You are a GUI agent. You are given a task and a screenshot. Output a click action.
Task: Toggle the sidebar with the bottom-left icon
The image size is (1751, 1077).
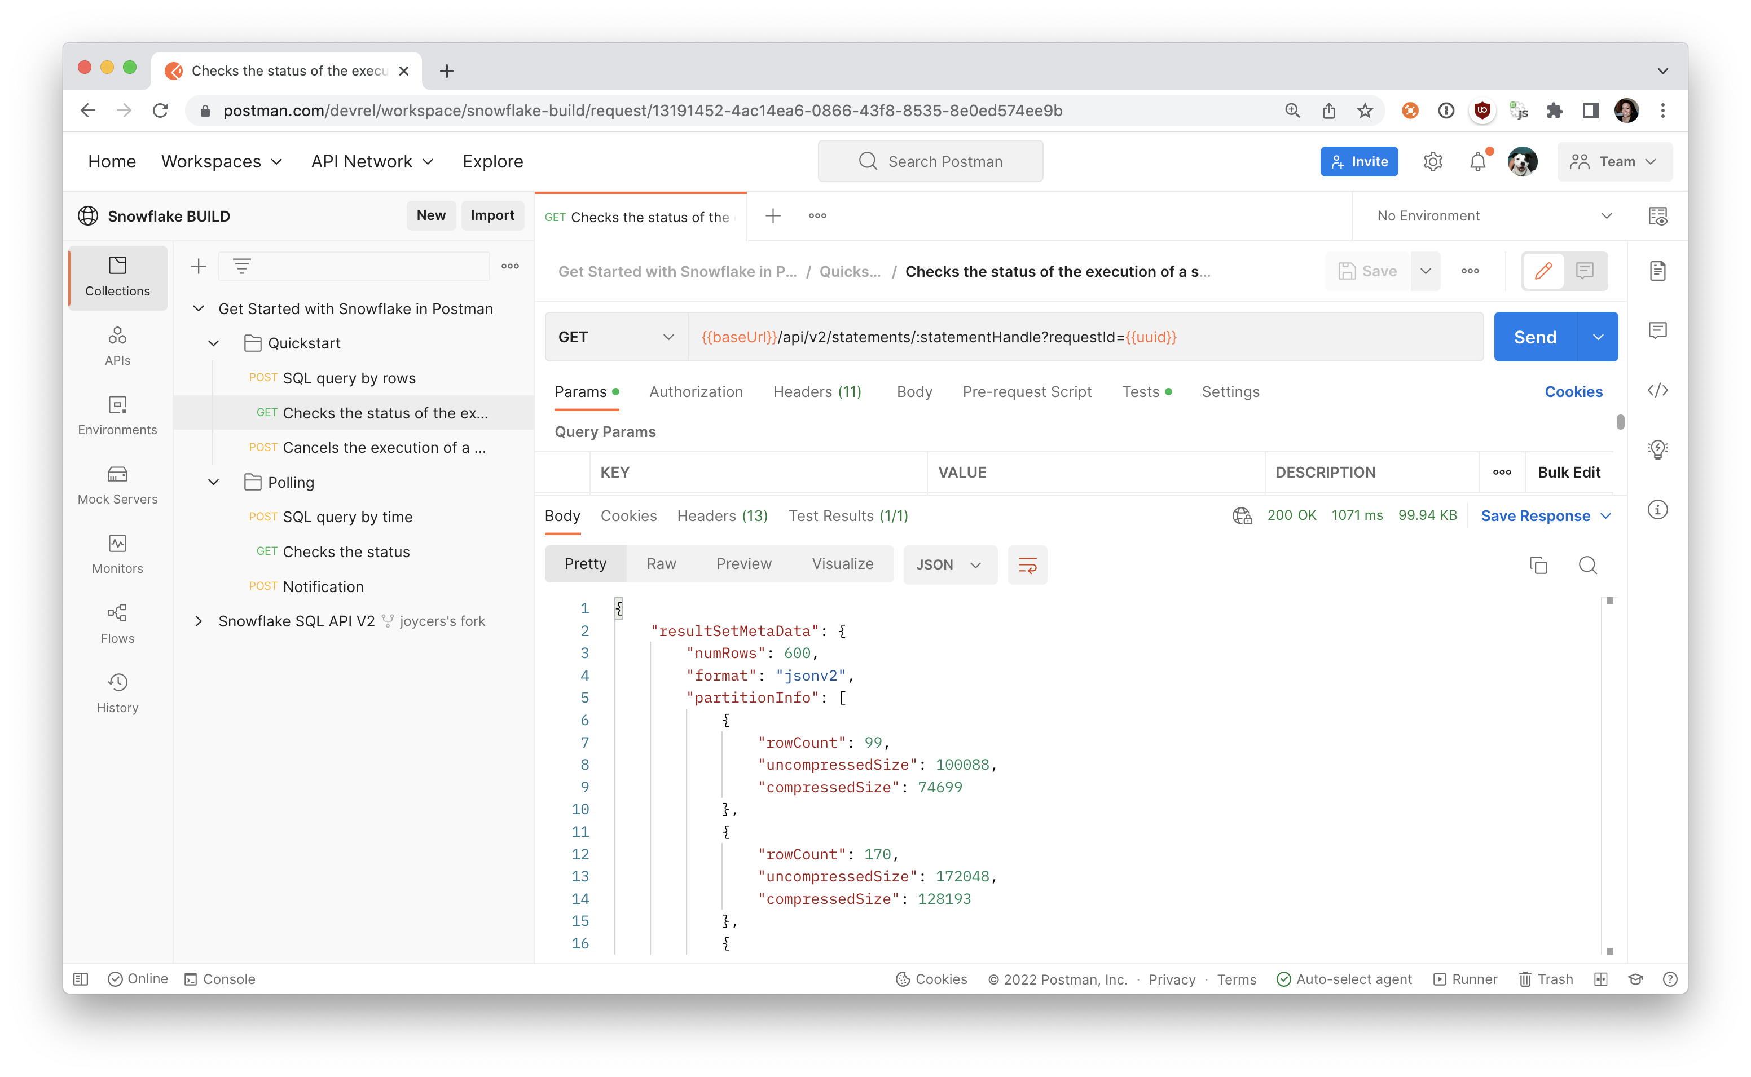click(x=81, y=979)
